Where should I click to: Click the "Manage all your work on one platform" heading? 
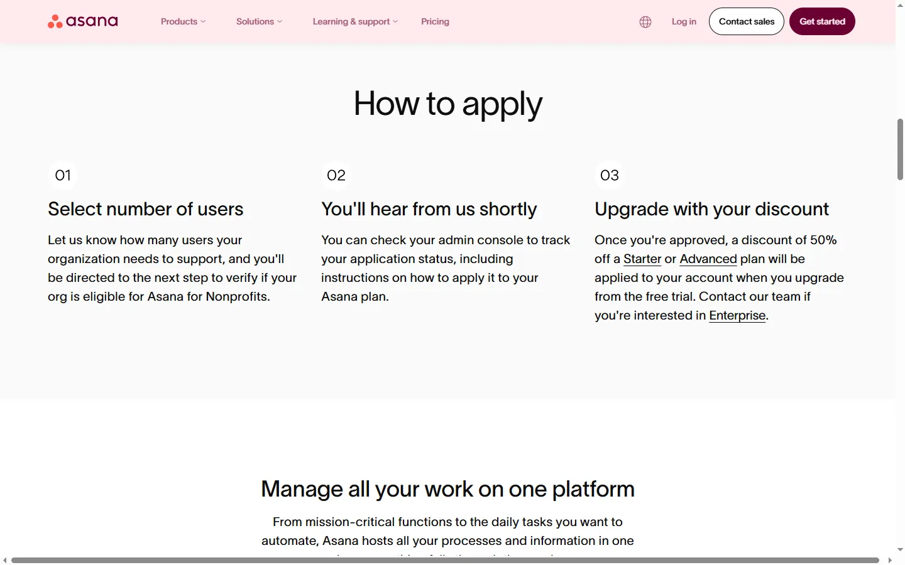tap(447, 489)
